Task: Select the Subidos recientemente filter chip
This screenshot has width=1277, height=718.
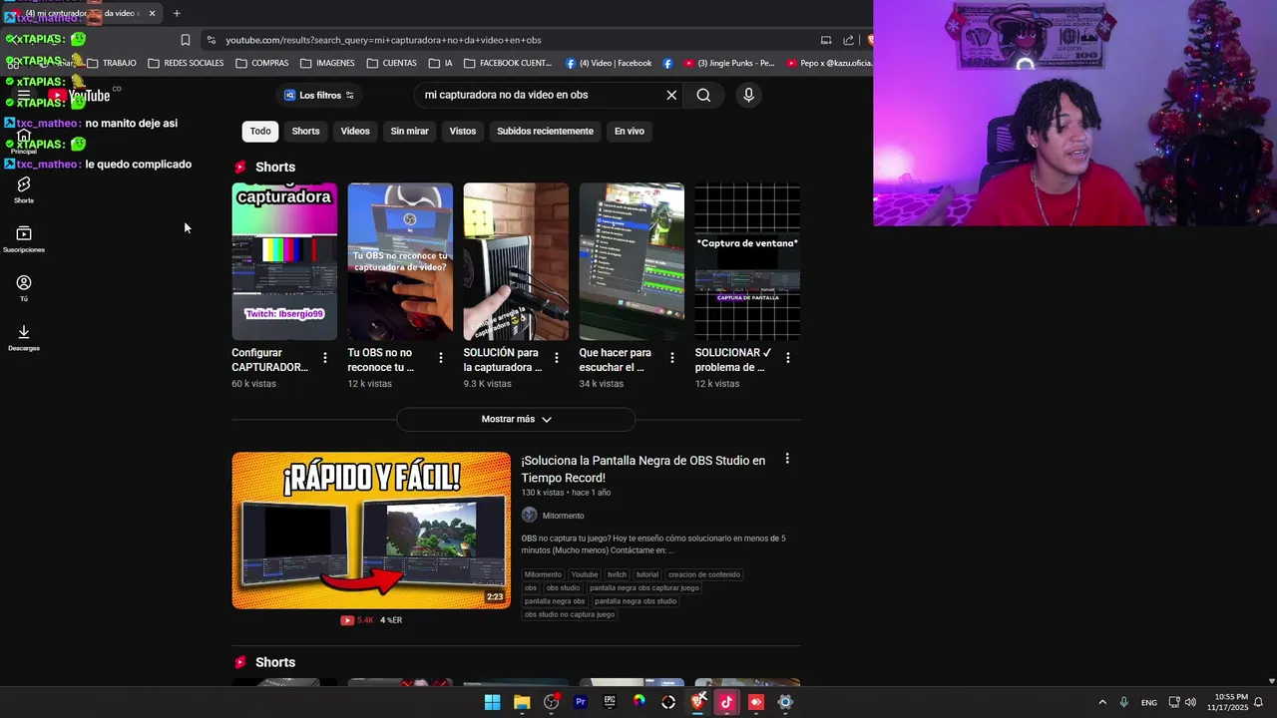Action: click(x=545, y=131)
